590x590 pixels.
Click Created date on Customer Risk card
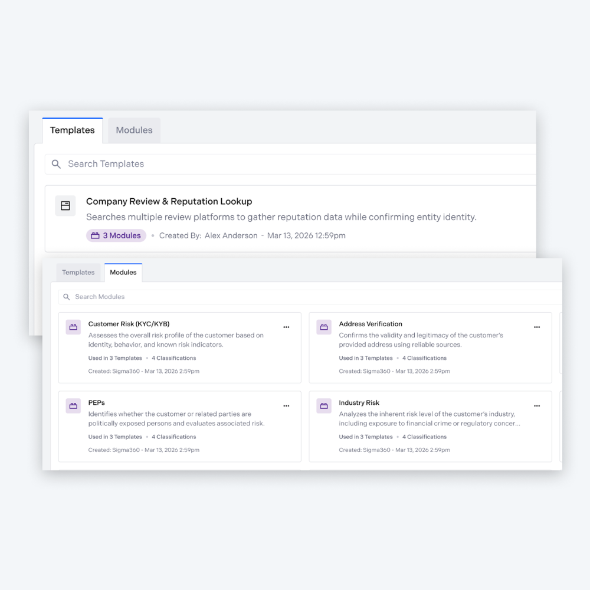[144, 371]
